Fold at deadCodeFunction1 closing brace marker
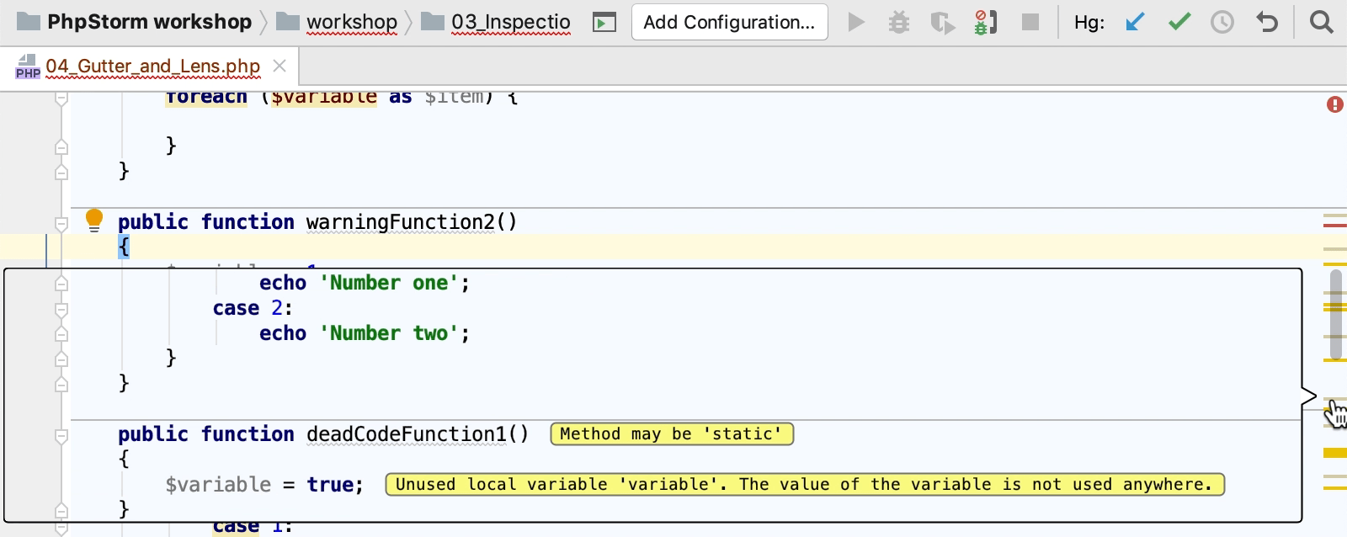 [x=61, y=510]
